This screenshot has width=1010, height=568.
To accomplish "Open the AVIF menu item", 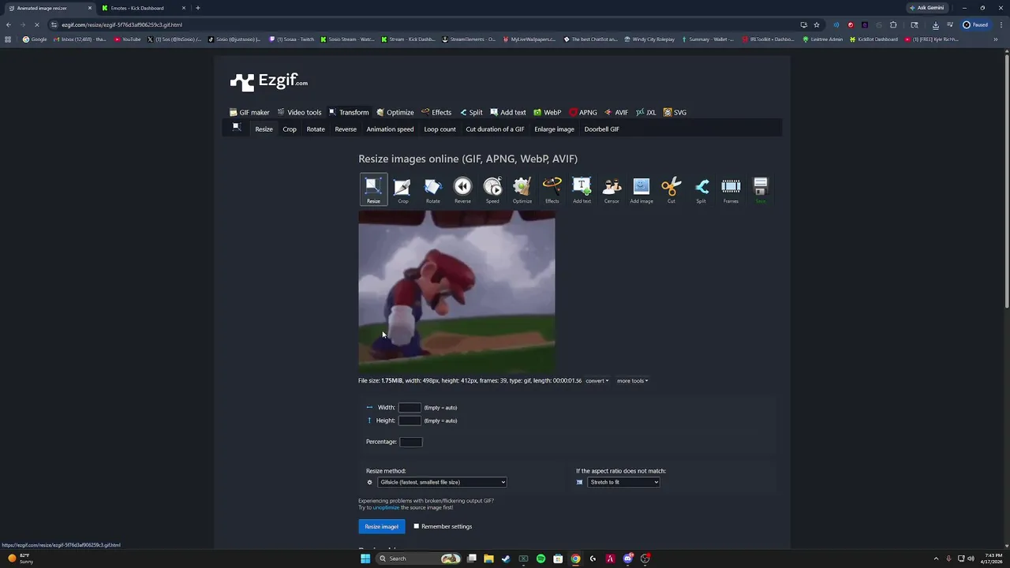I will (616, 112).
